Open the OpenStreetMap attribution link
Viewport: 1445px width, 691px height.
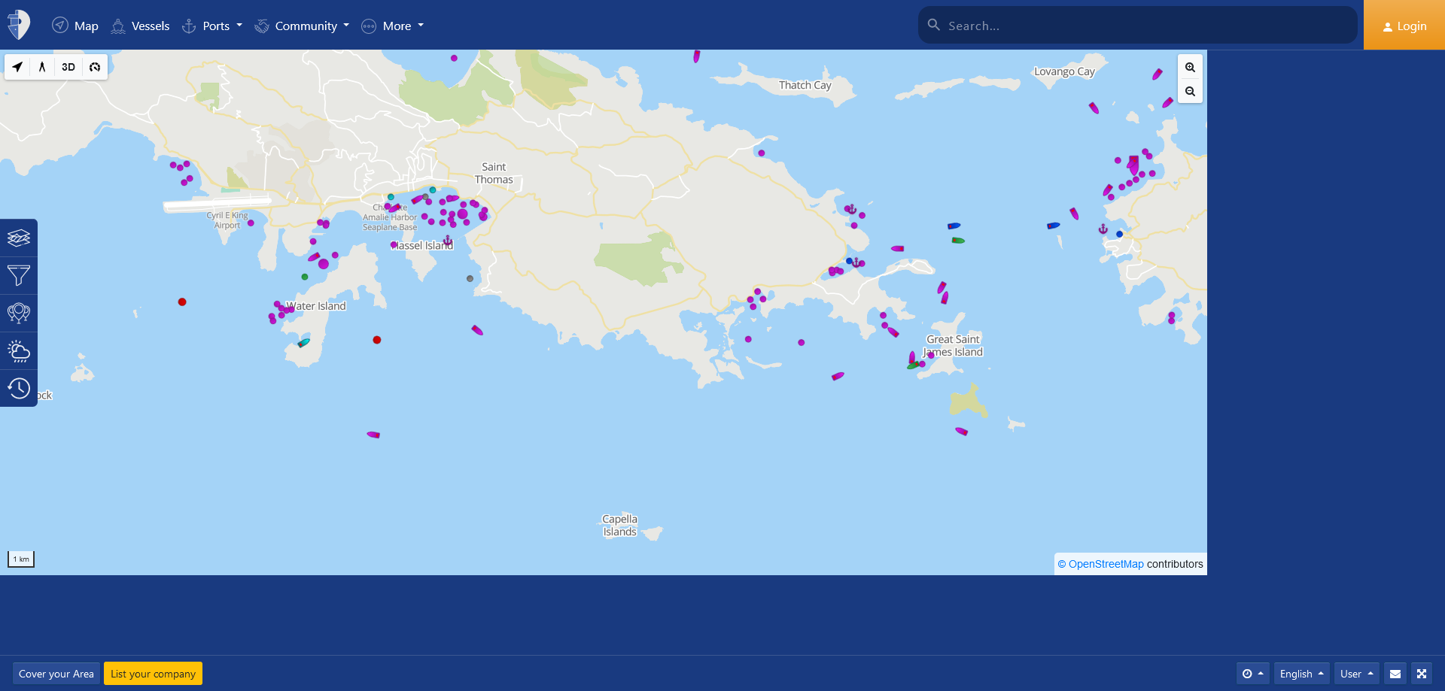[1106, 564]
